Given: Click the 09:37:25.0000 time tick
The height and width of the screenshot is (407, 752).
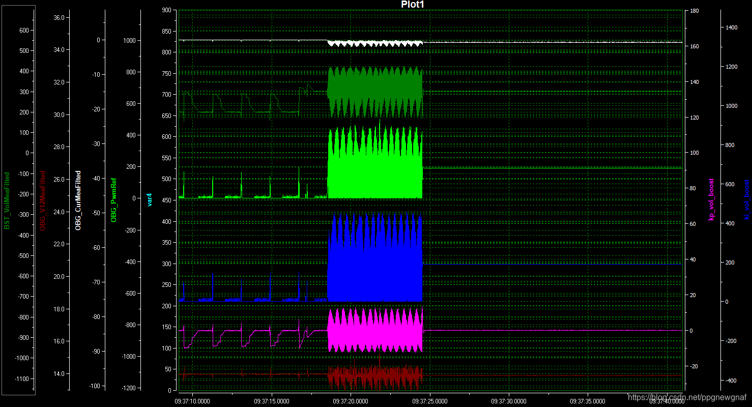Looking at the screenshot, I should [430, 401].
